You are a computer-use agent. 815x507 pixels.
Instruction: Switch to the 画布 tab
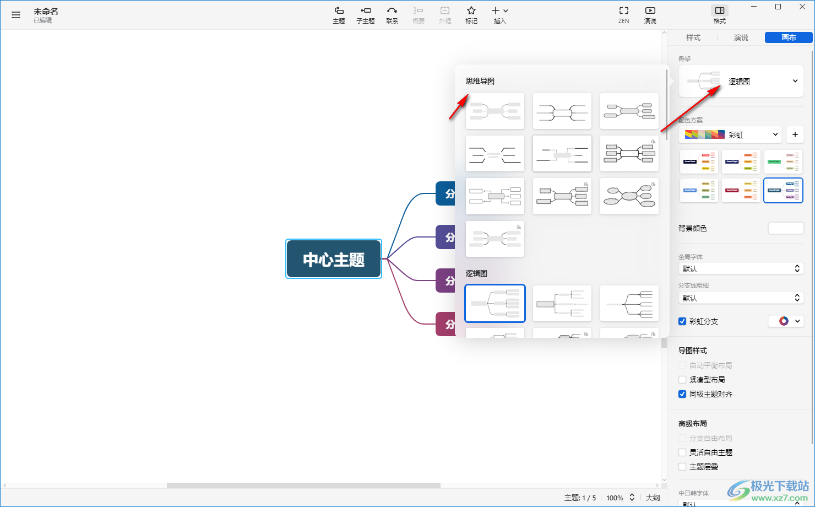point(789,37)
